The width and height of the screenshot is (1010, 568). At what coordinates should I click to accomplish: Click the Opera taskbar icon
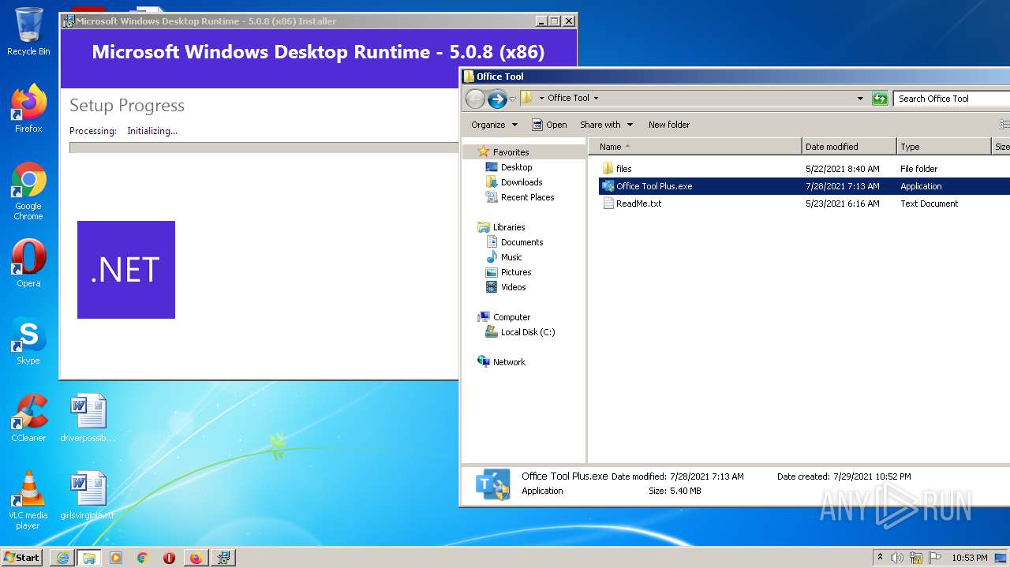(169, 558)
